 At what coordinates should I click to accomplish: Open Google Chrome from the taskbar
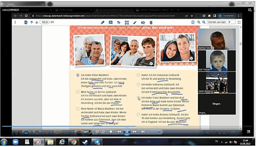[73, 142]
